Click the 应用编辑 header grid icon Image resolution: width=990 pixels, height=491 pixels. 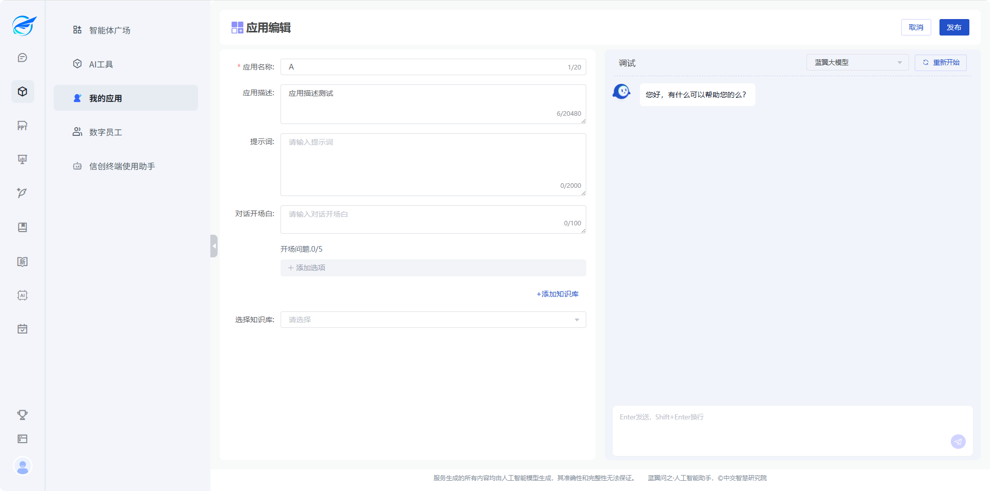237,27
